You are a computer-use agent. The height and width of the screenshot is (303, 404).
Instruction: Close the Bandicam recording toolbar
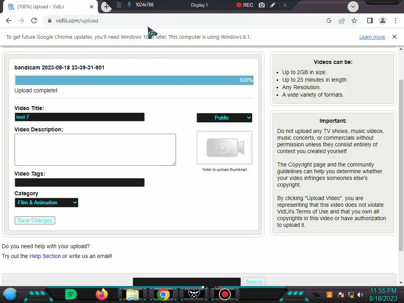pos(285,5)
